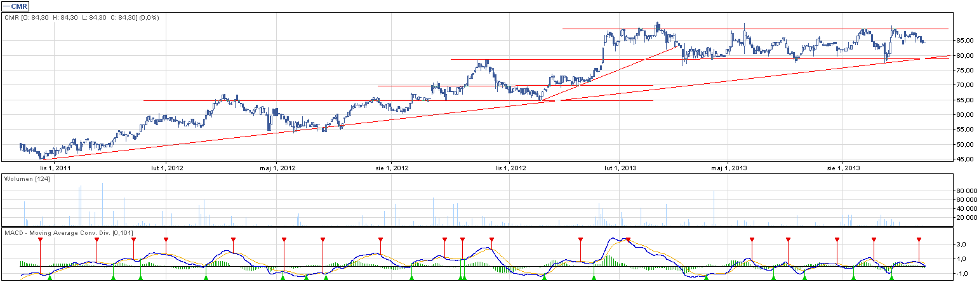Click the "sie 1, 2013" date label
This screenshot has width=979, height=282.
click(843, 168)
